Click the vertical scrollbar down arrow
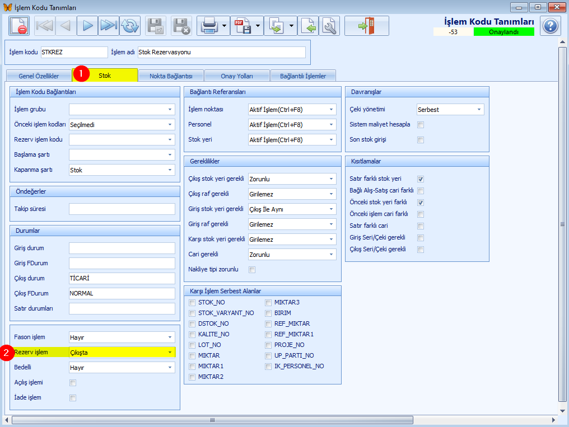This screenshot has height=427, width=569. click(562, 411)
